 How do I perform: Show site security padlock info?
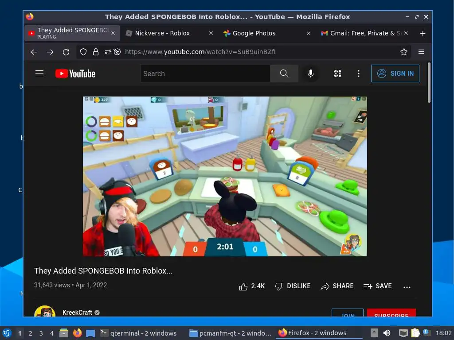[x=96, y=52]
